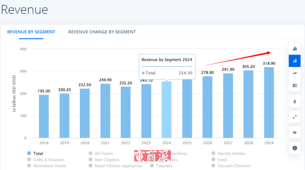Click the Hair Clippers legend label
305x170 pixels.
(x=107, y=160)
